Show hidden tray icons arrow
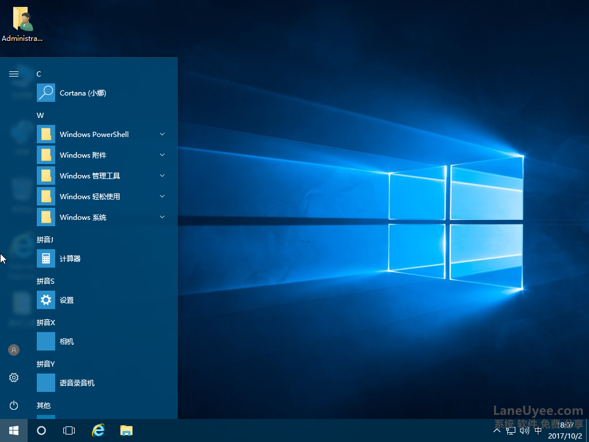Viewport: 589px width, 442px height. pyautogui.click(x=497, y=430)
